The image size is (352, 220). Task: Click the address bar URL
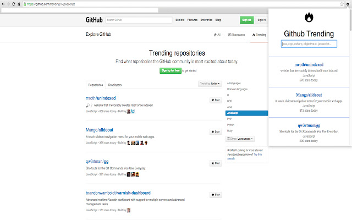51,4
